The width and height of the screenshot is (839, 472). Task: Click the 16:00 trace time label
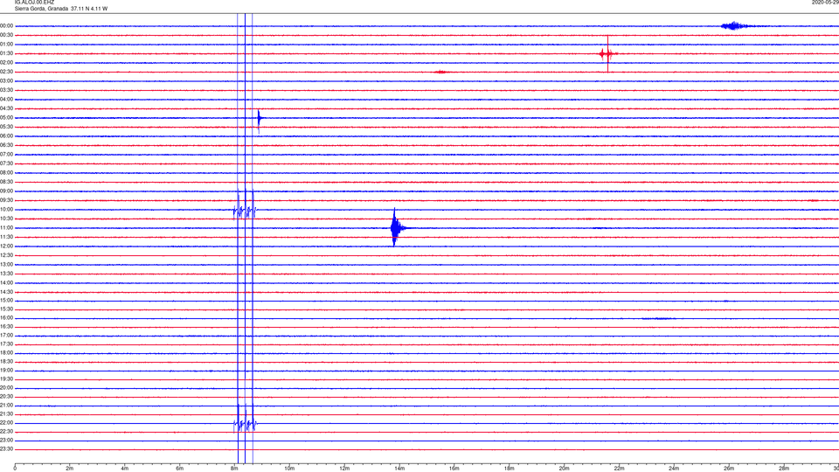[7, 318]
